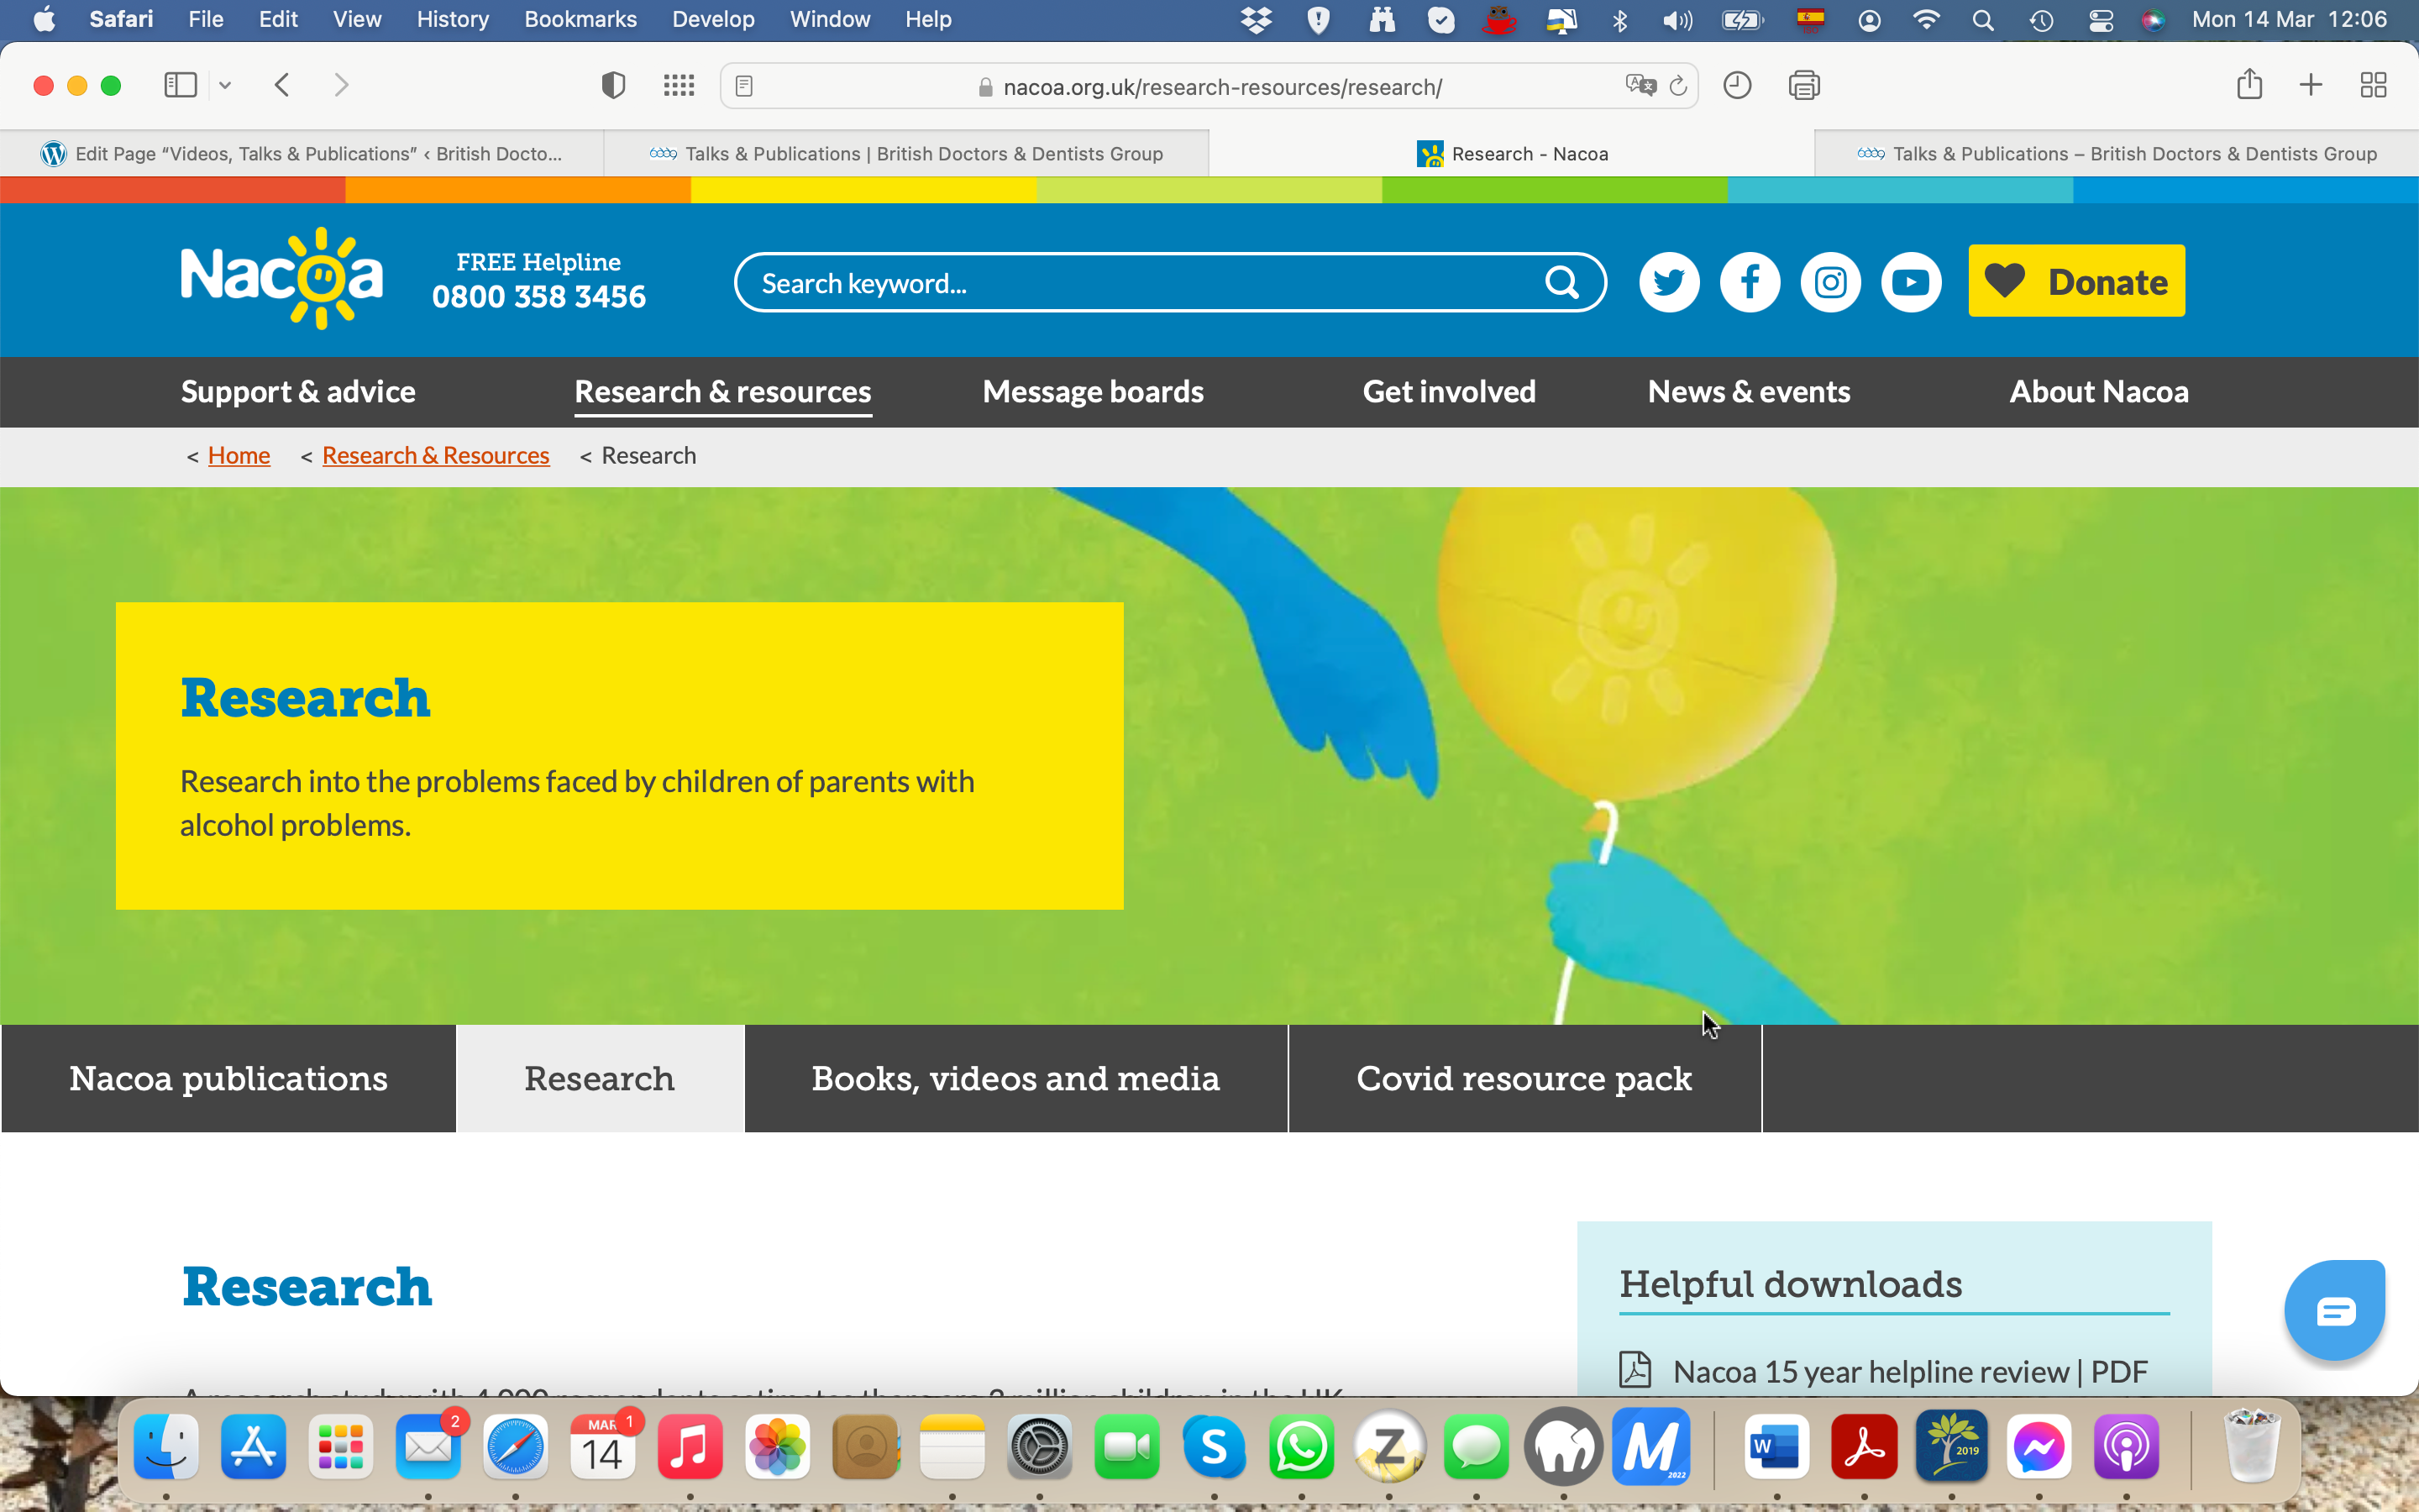2419x1512 pixels.
Task: Click the Nacoa logo
Action: [282, 278]
